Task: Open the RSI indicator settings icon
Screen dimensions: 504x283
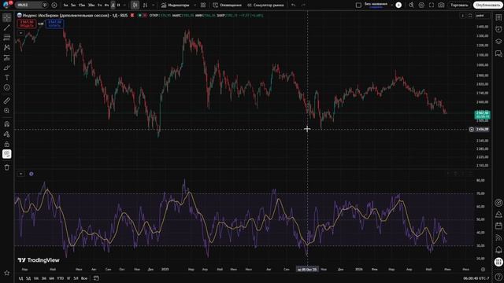Action: pos(31,174)
